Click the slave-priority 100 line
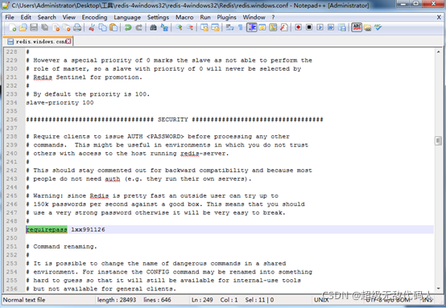 click(x=60, y=103)
